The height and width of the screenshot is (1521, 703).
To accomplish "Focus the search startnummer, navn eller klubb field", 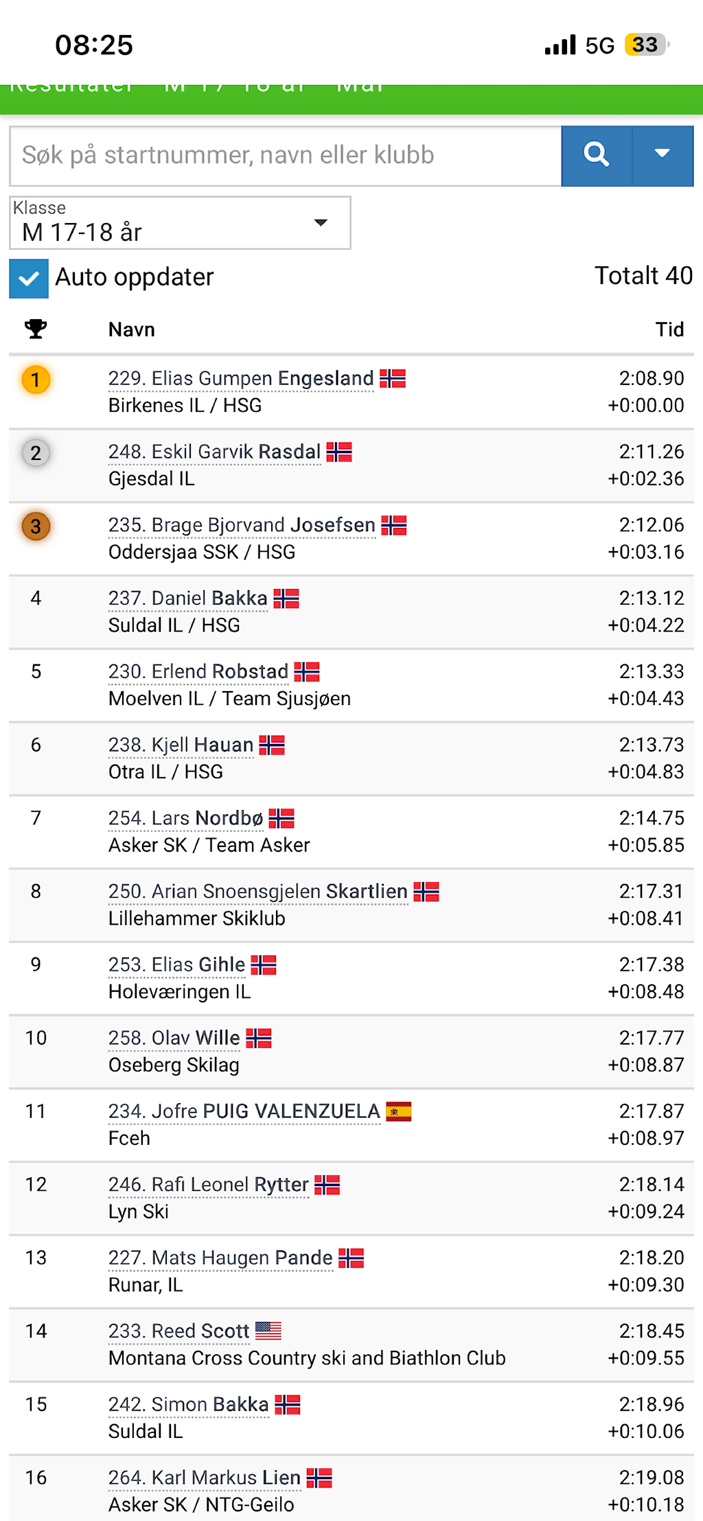I will tap(286, 156).
